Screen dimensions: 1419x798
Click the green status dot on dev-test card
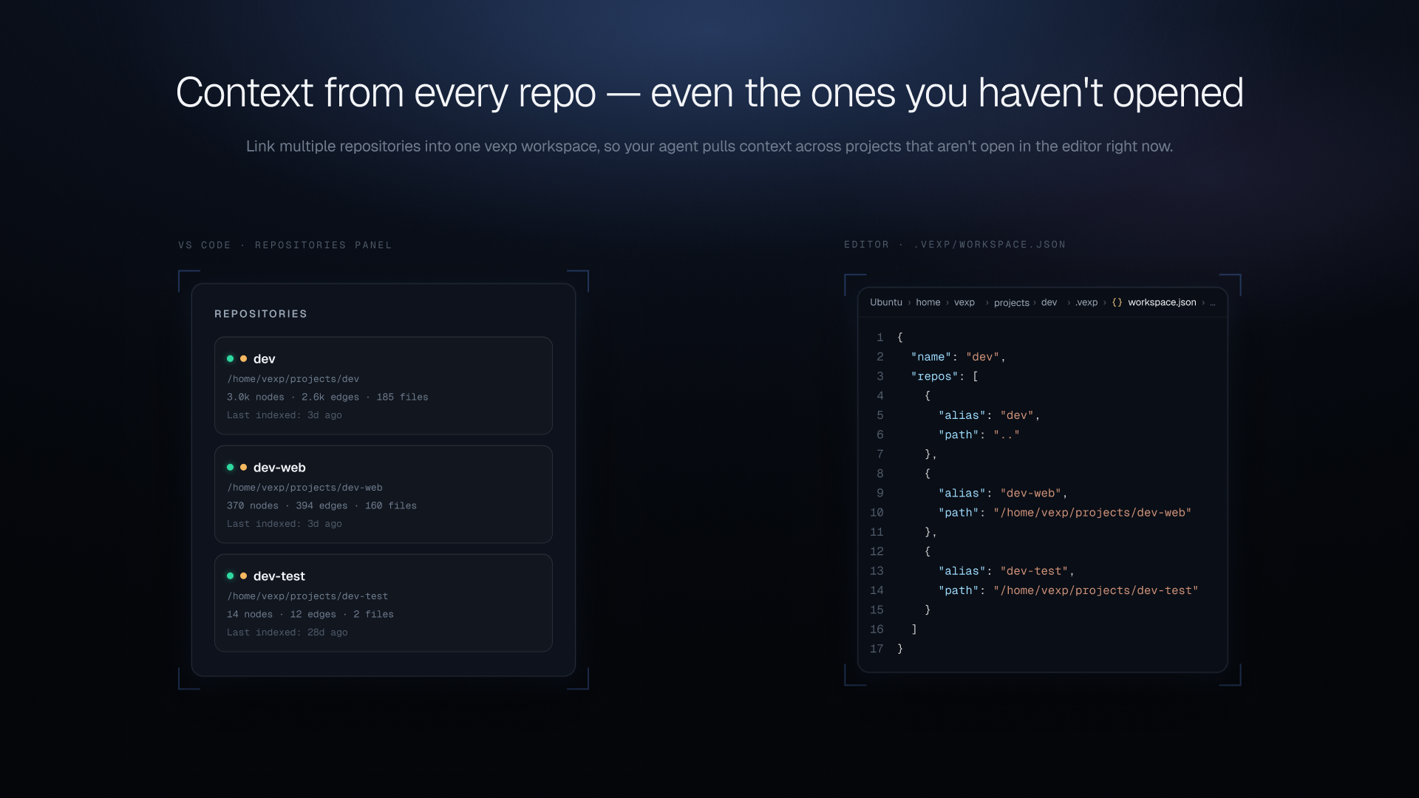(231, 576)
